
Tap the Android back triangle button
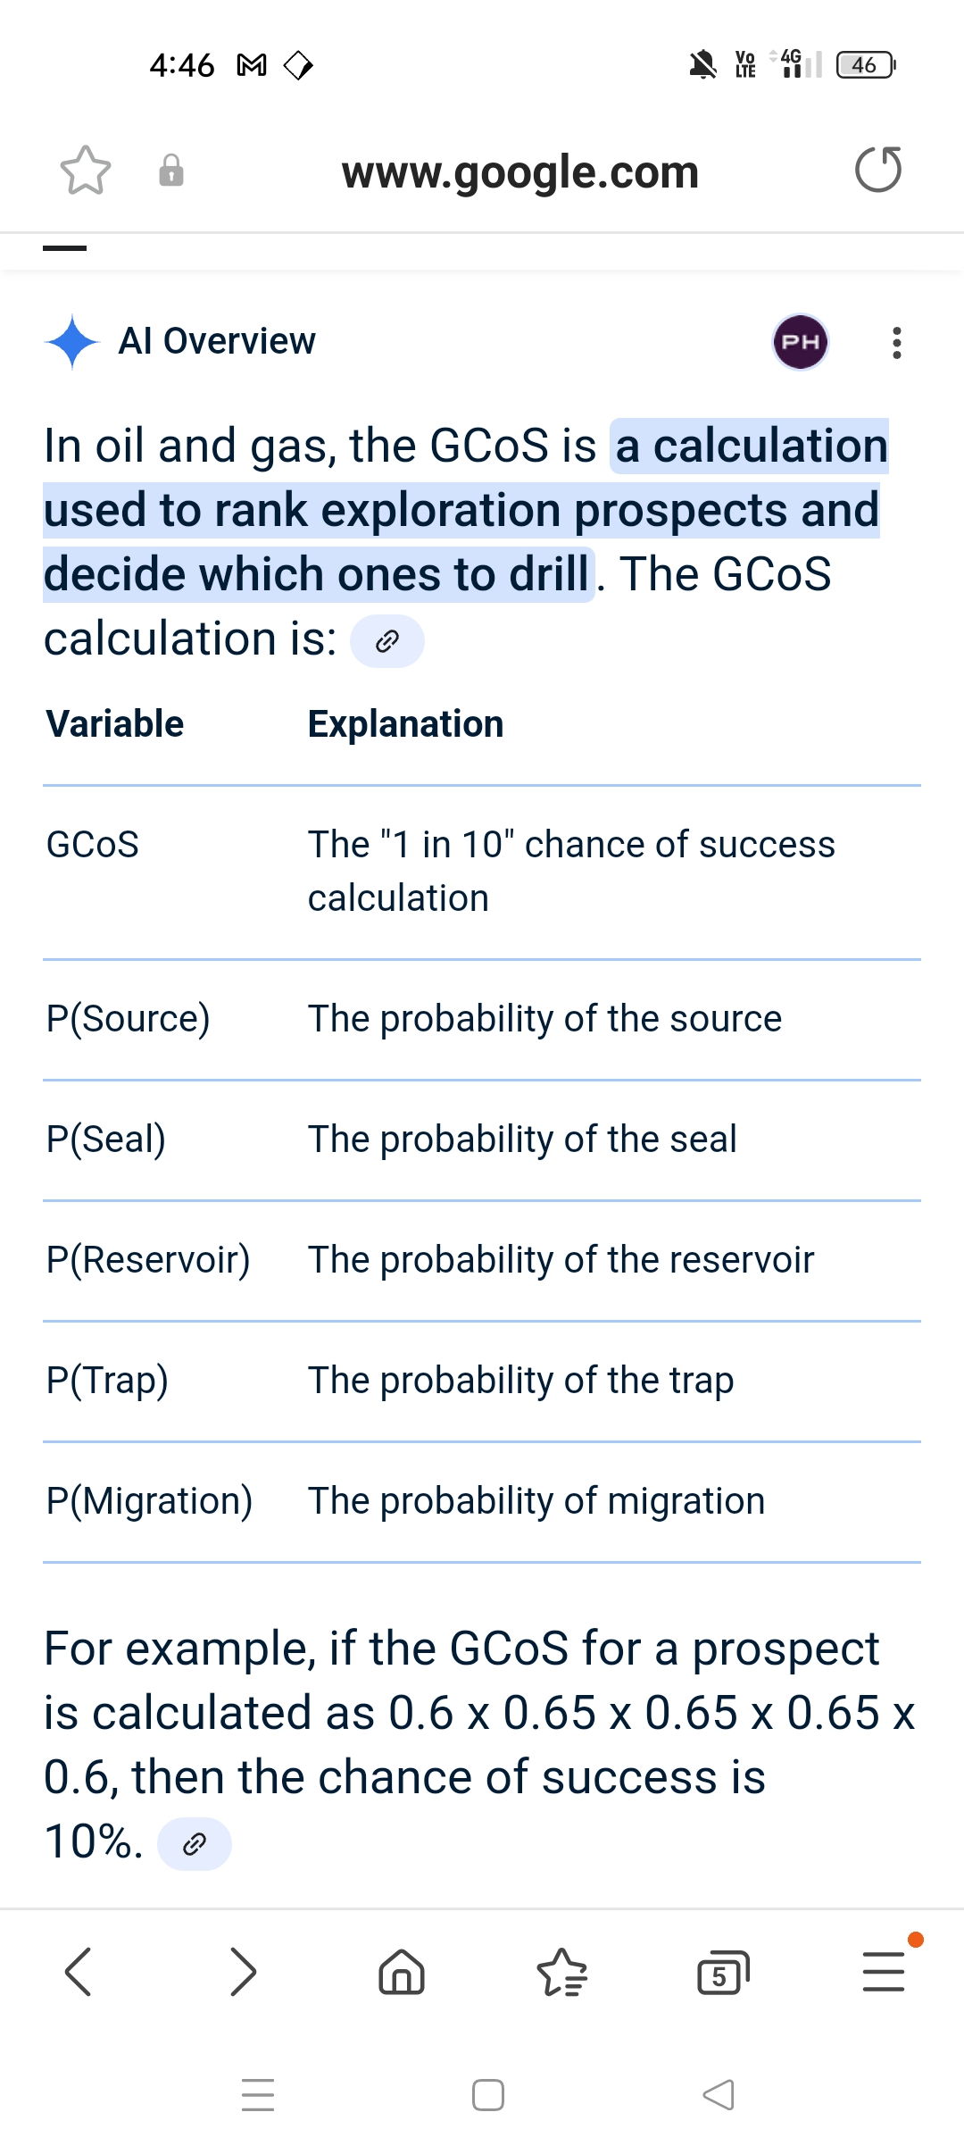point(719,2095)
